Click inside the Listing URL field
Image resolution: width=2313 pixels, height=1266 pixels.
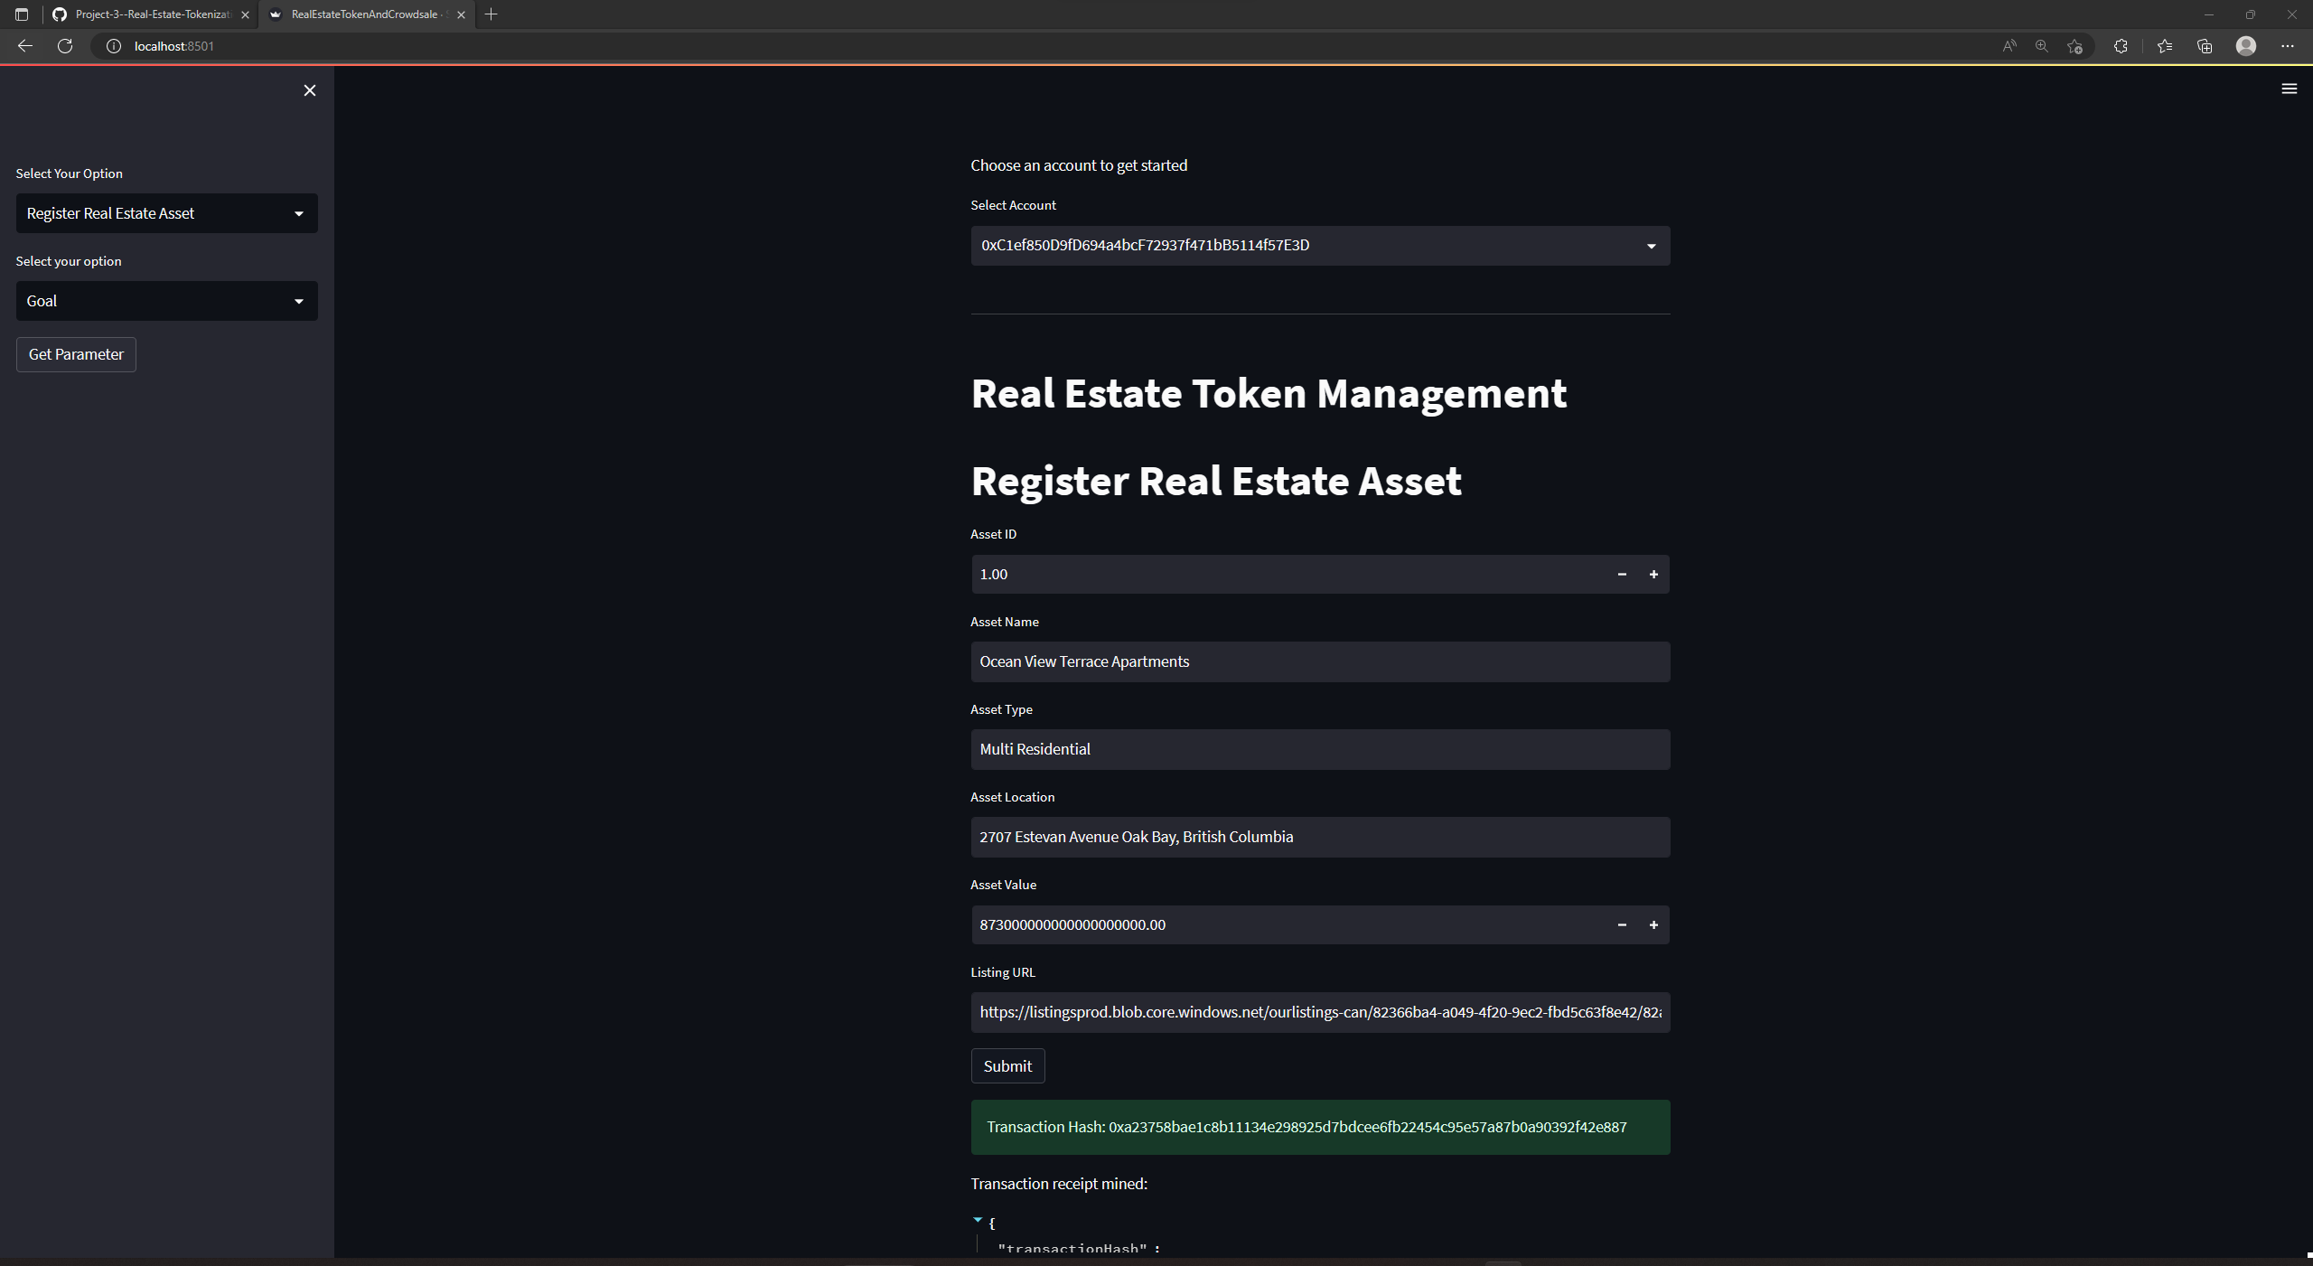coord(1319,1012)
